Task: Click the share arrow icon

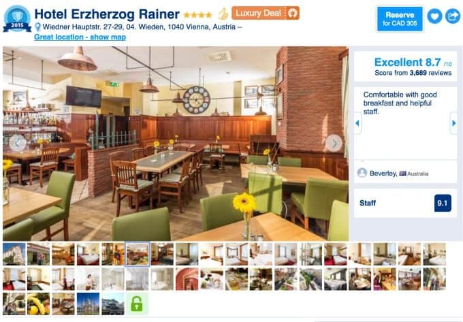Action: click(453, 16)
